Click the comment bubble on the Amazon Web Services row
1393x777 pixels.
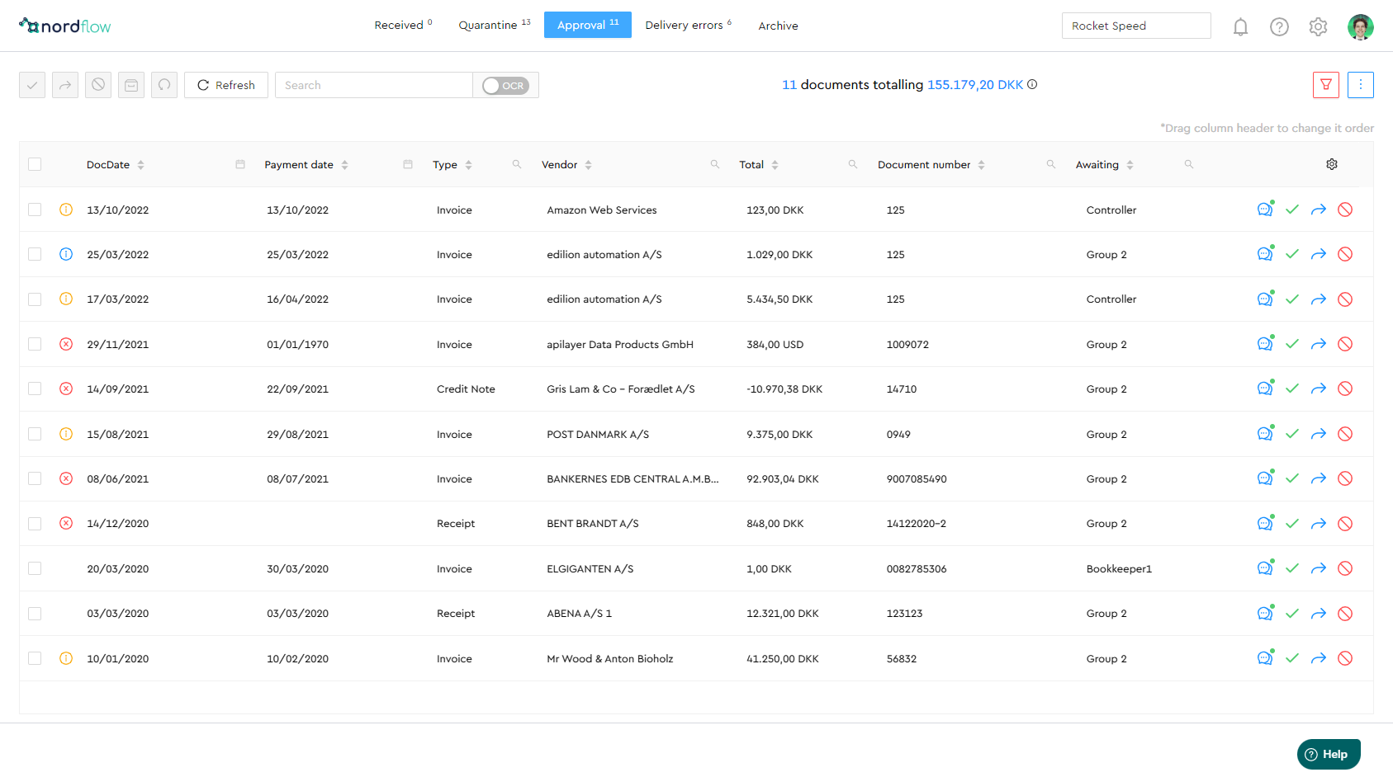[1265, 210]
